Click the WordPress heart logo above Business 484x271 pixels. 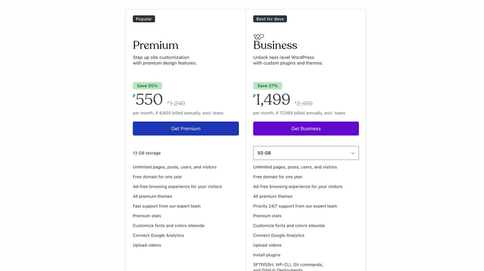point(259,37)
